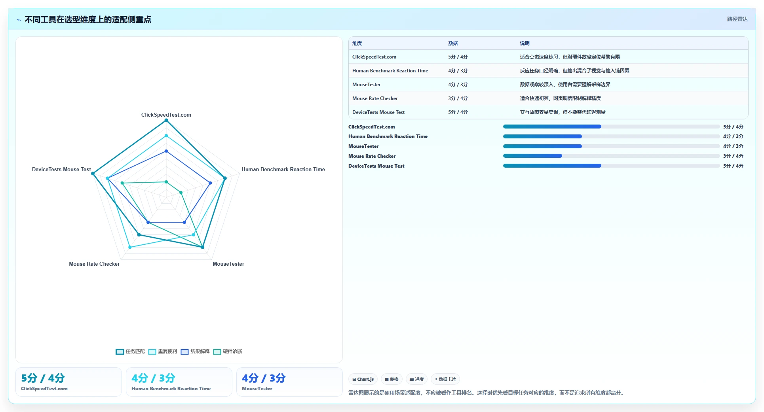Toggle the 结果解释 legend series

click(x=195, y=352)
